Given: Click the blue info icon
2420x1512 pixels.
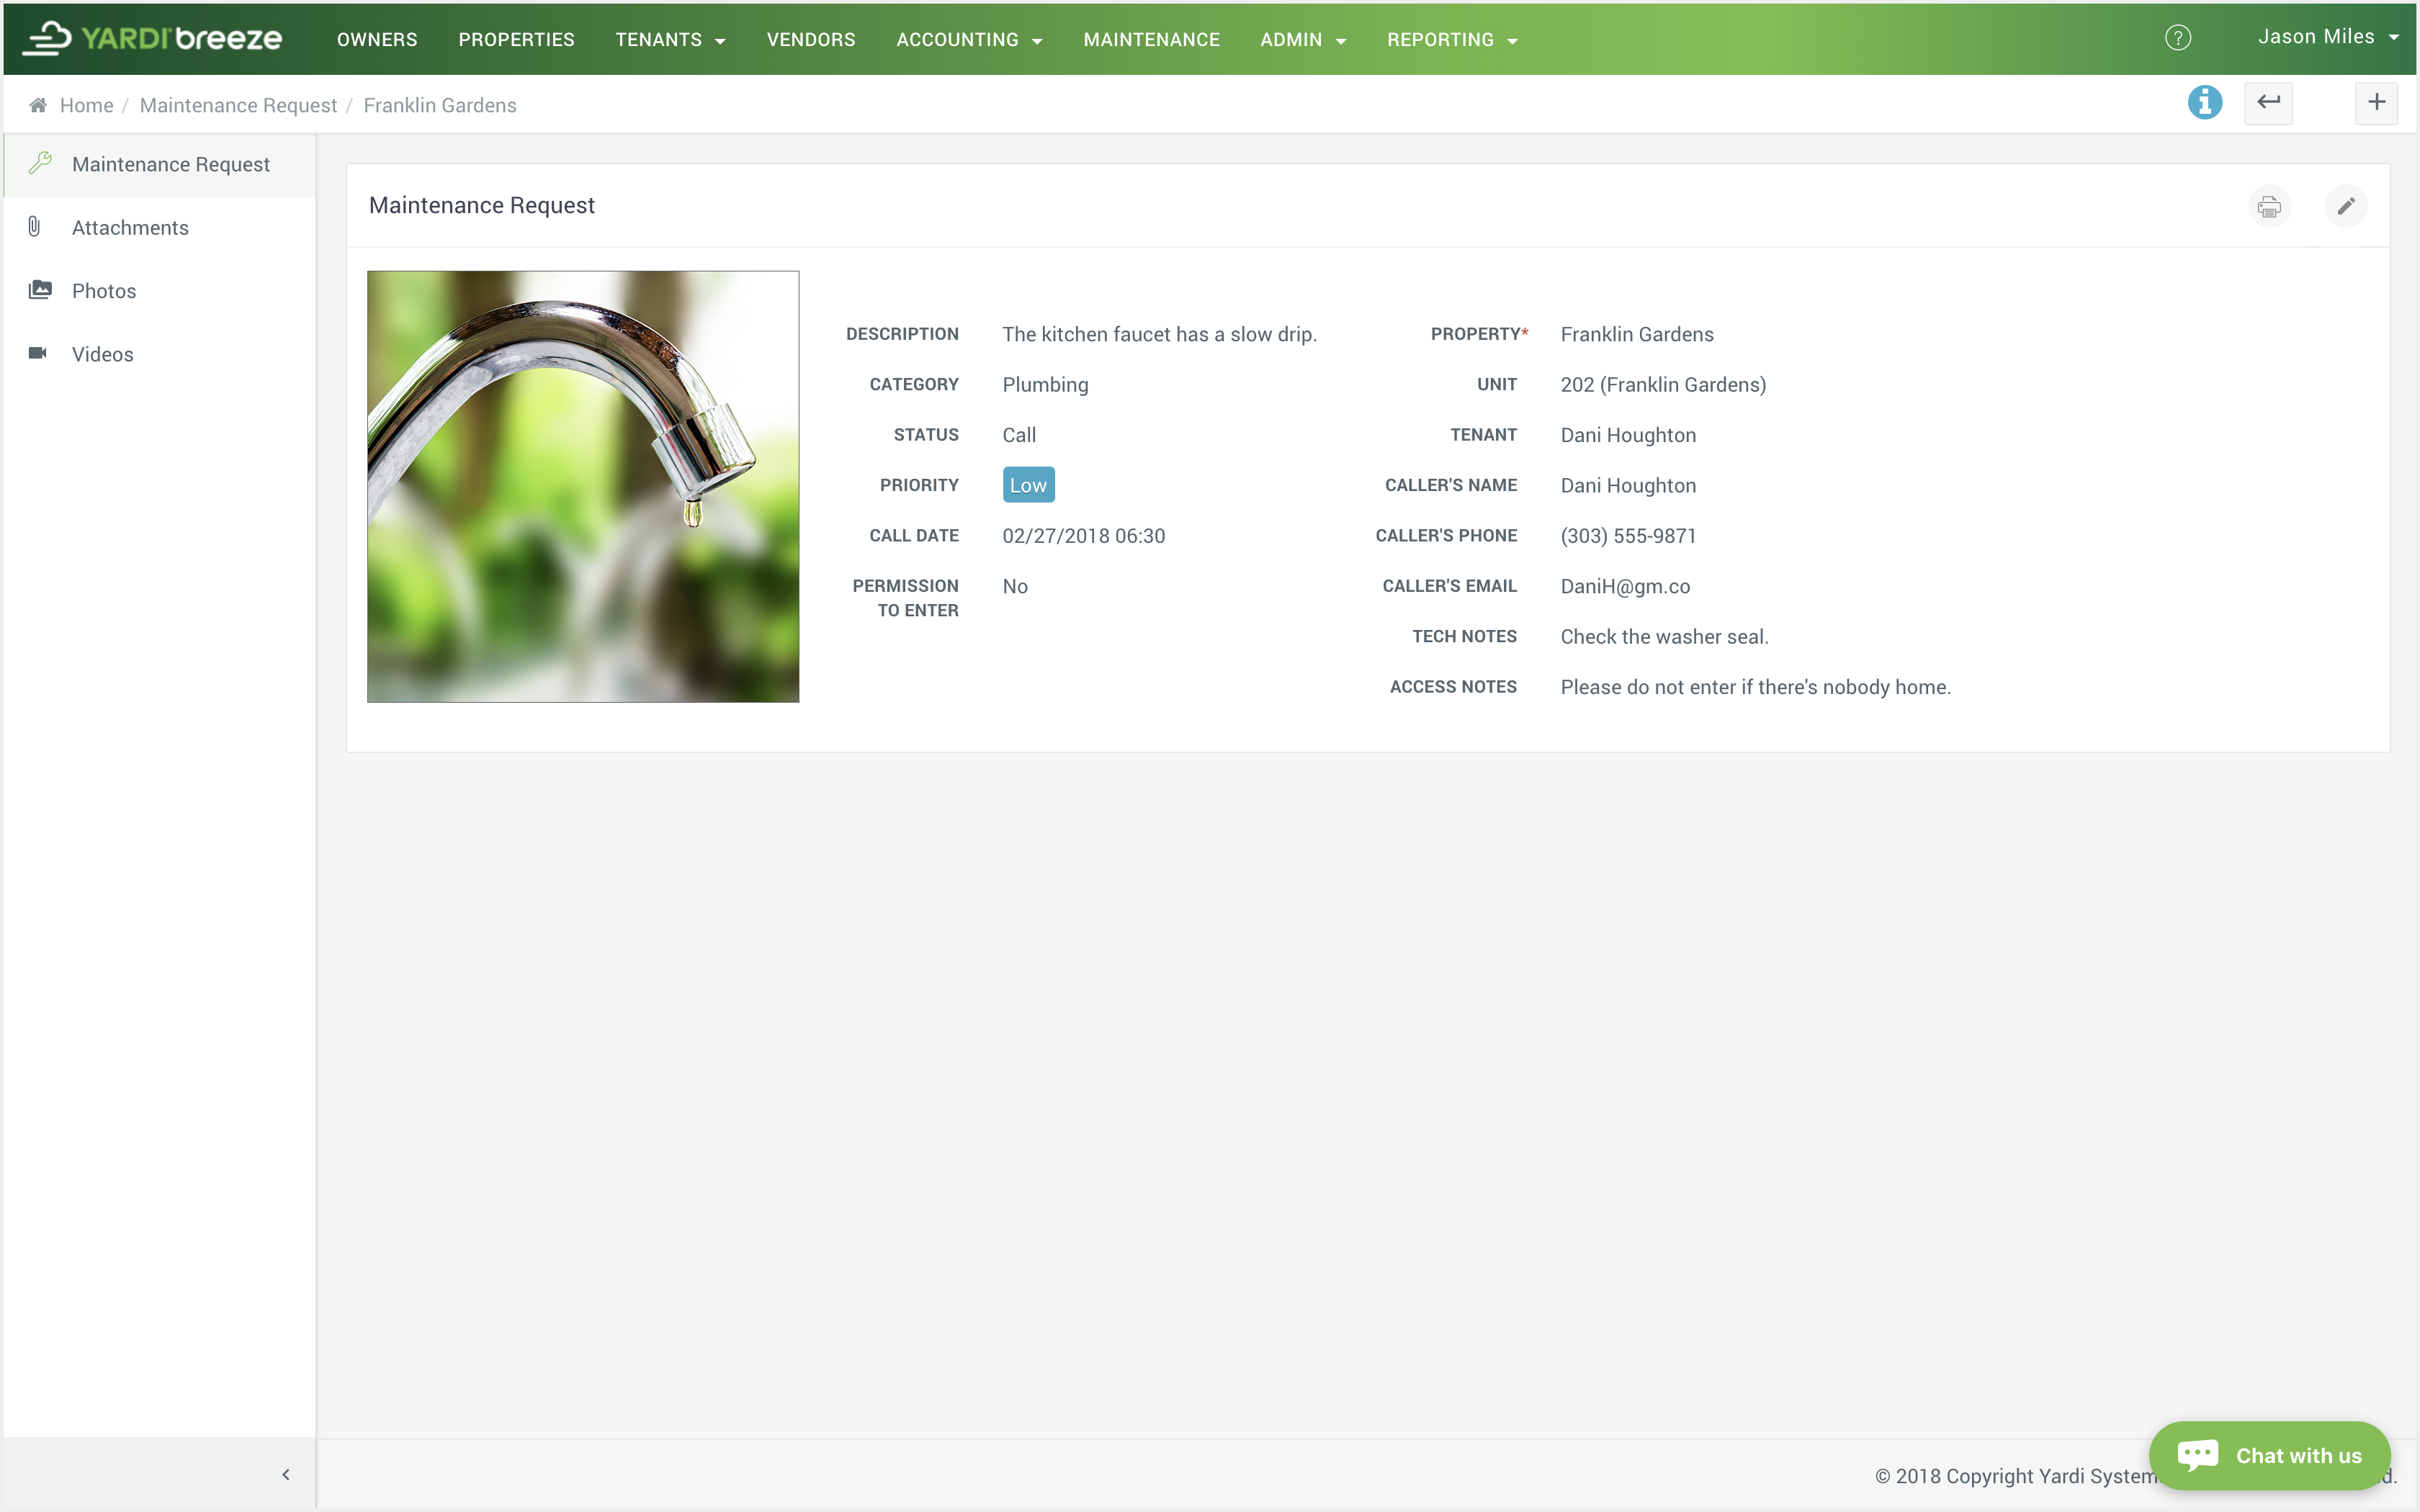Looking at the screenshot, I should [x=2205, y=102].
